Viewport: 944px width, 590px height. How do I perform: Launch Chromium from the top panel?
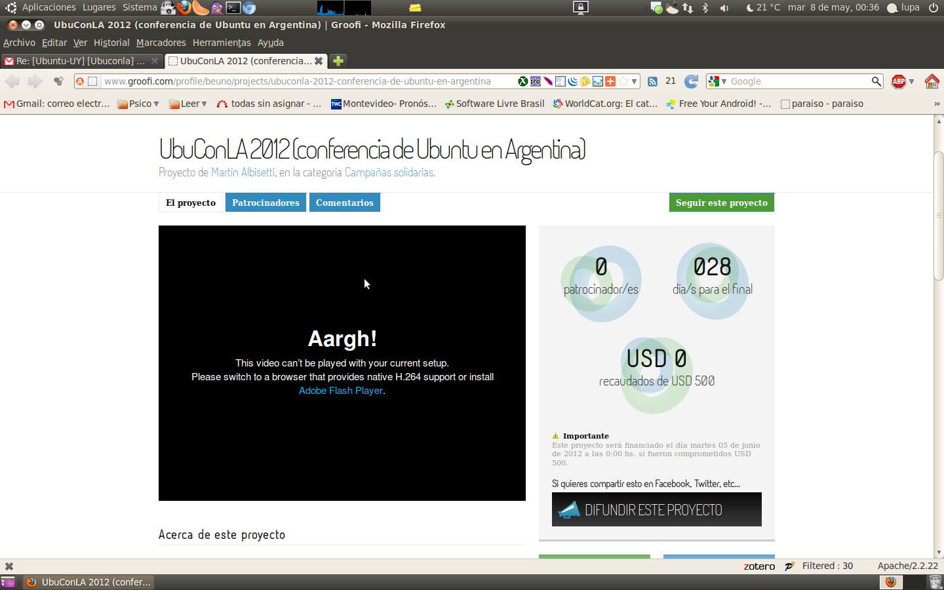click(249, 8)
